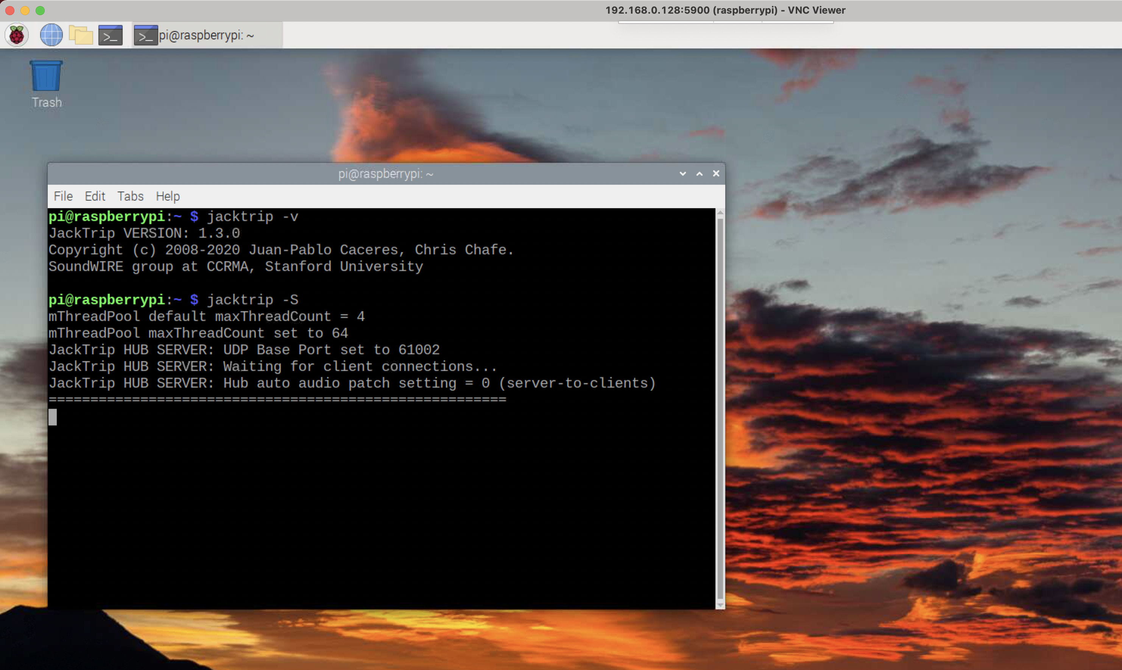Screen dimensions: 1122x670
Task: Click the terminal title bar 'pi@raspberrypi: ~'
Action: pyautogui.click(x=386, y=174)
